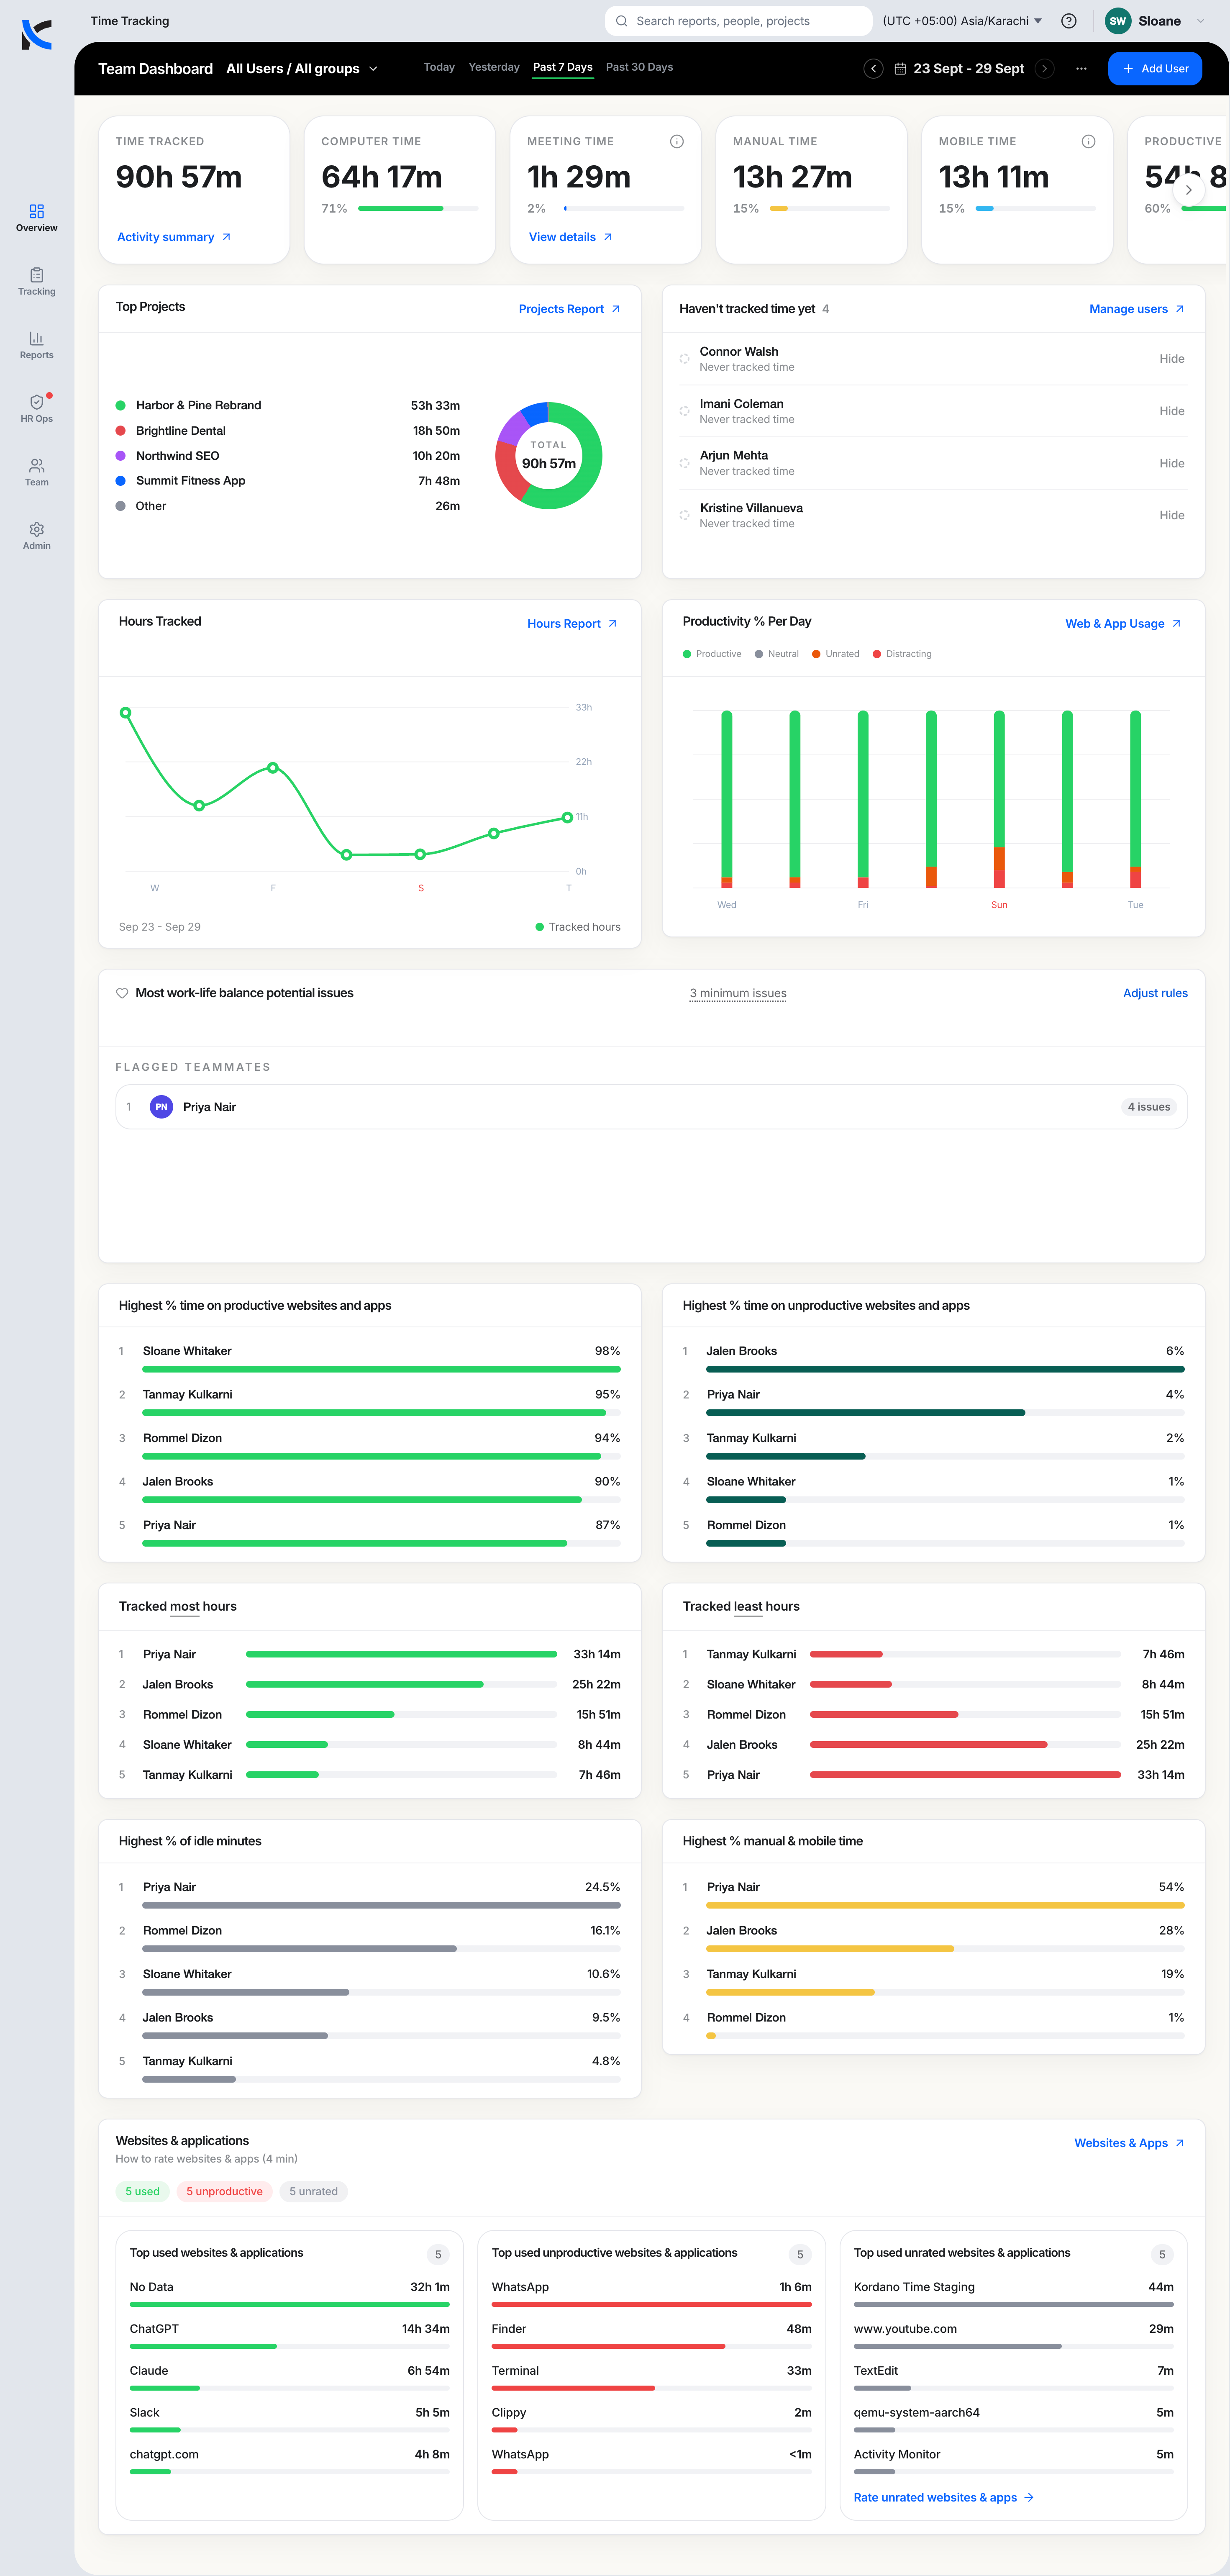Screen dimensions: 1230x2576
Task: Open the Admin gear icon
Action: pos(36,536)
